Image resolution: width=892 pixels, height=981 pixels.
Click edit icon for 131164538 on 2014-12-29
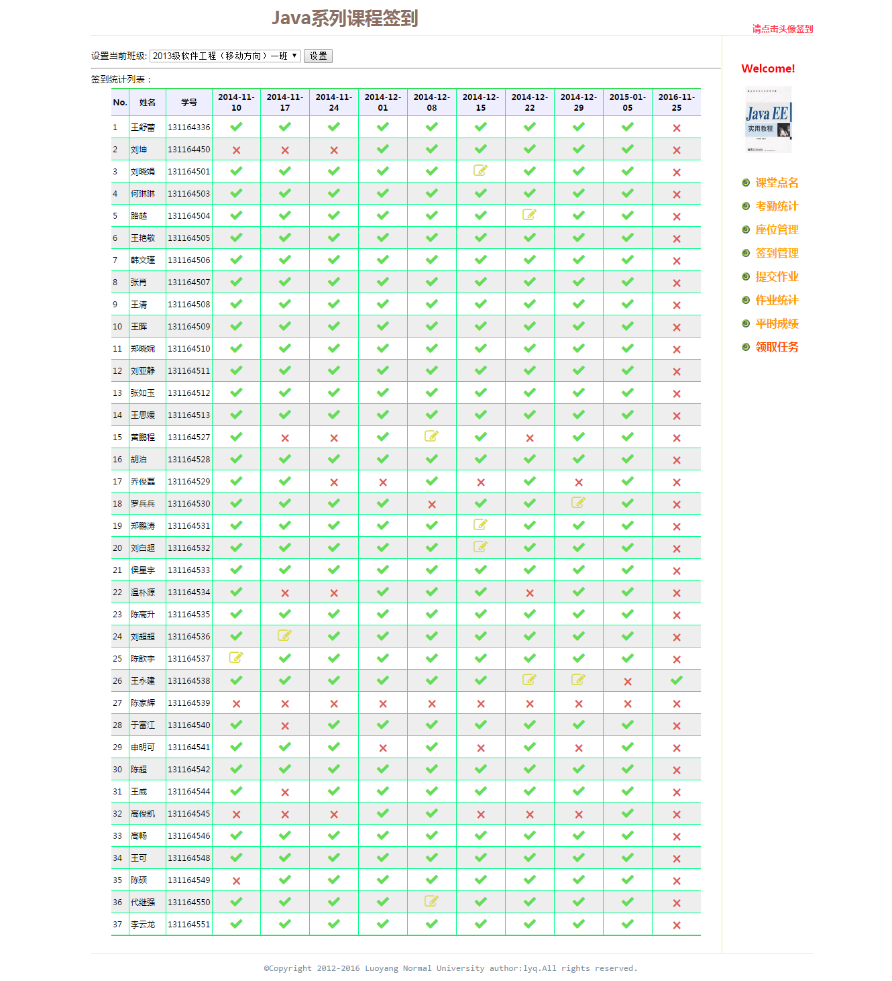pyautogui.click(x=578, y=680)
